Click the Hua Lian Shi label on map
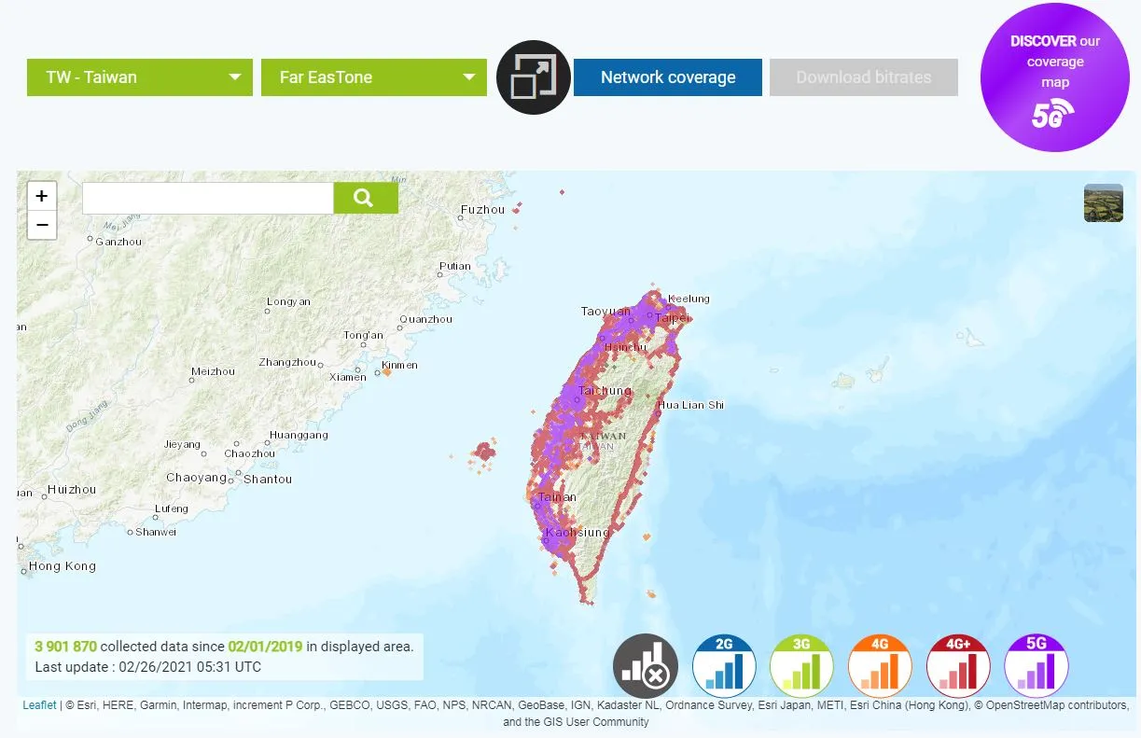1141x738 pixels. click(x=690, y=405)
